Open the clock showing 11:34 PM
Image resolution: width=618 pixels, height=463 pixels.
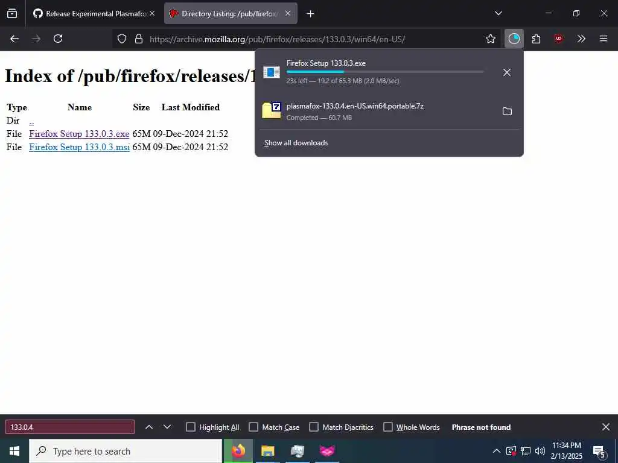[x=566, y=451]
